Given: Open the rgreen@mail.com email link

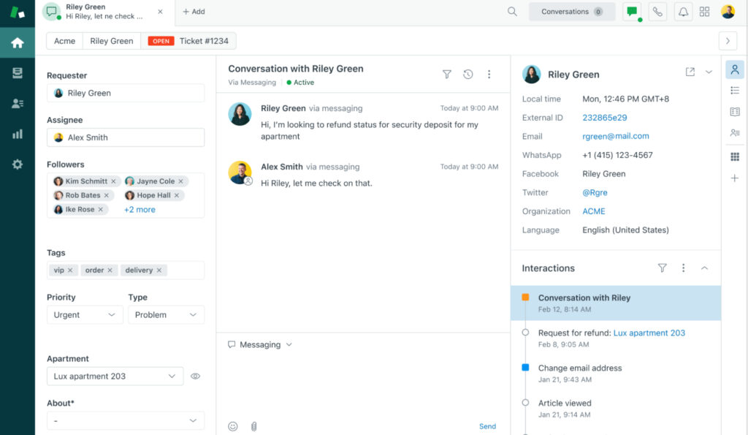Looking at the screenshot, I should pos(615,136).
